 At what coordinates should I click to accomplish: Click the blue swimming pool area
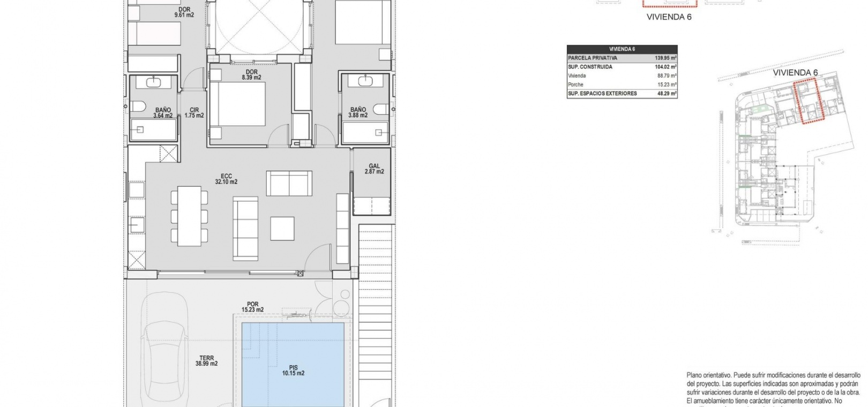293,364
